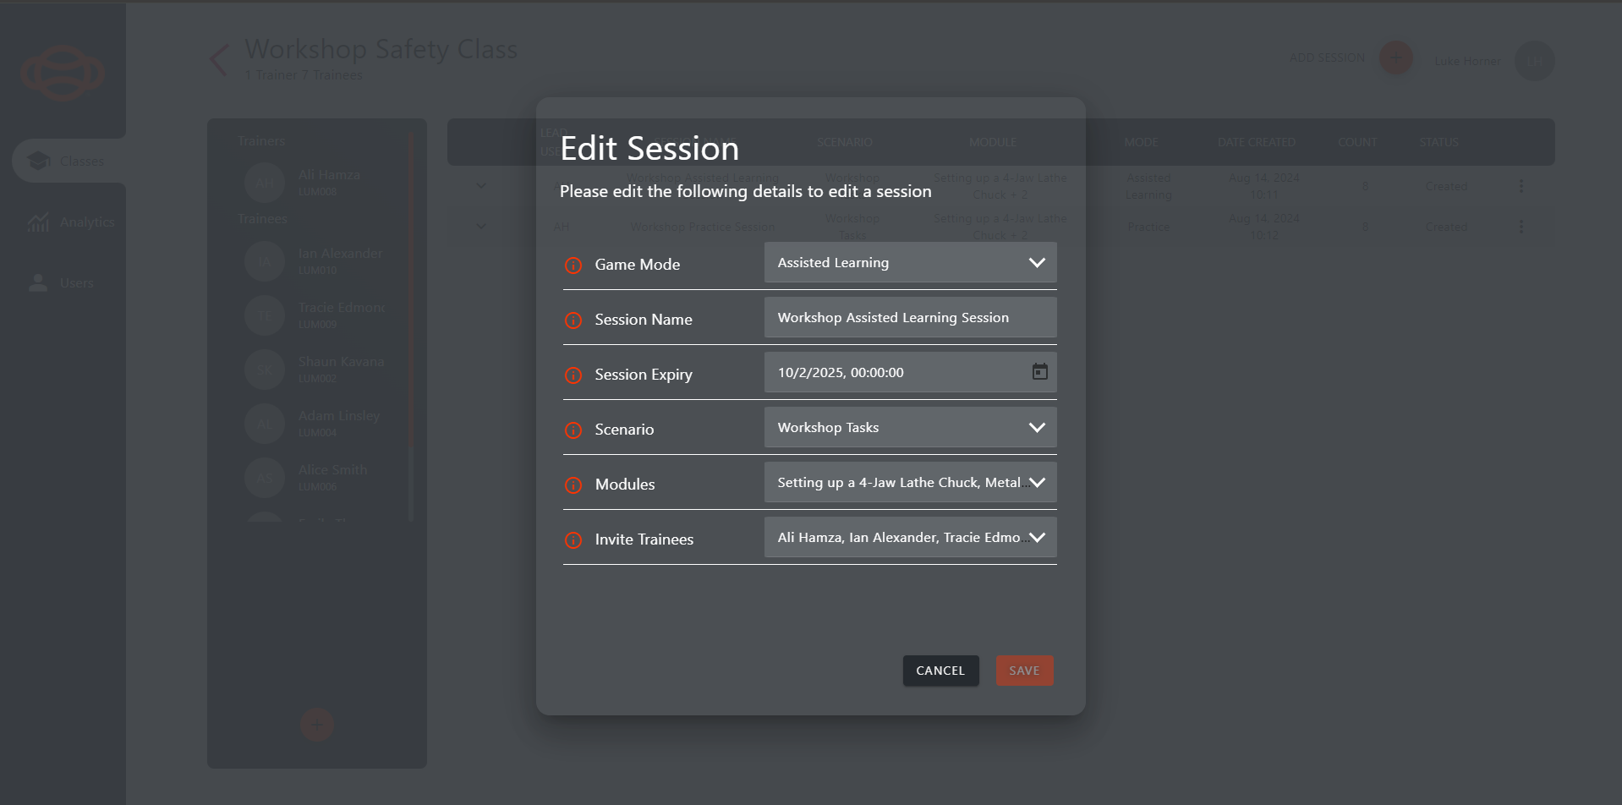Click the info icon beside Scenario
This screenshot has width=1622, height=805.
pos(573,430)
